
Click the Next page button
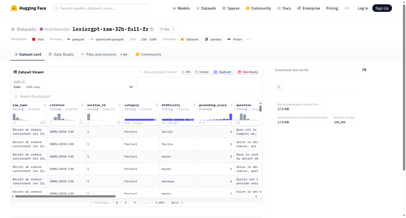tap(177, 203)
